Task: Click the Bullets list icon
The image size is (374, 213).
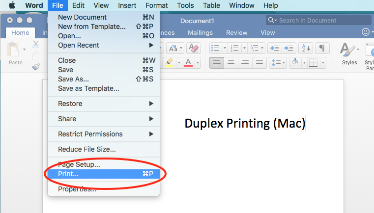Action: (215, 49)
